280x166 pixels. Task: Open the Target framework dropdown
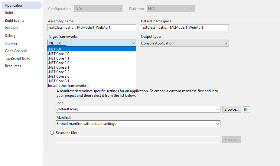tap(92, 43)
